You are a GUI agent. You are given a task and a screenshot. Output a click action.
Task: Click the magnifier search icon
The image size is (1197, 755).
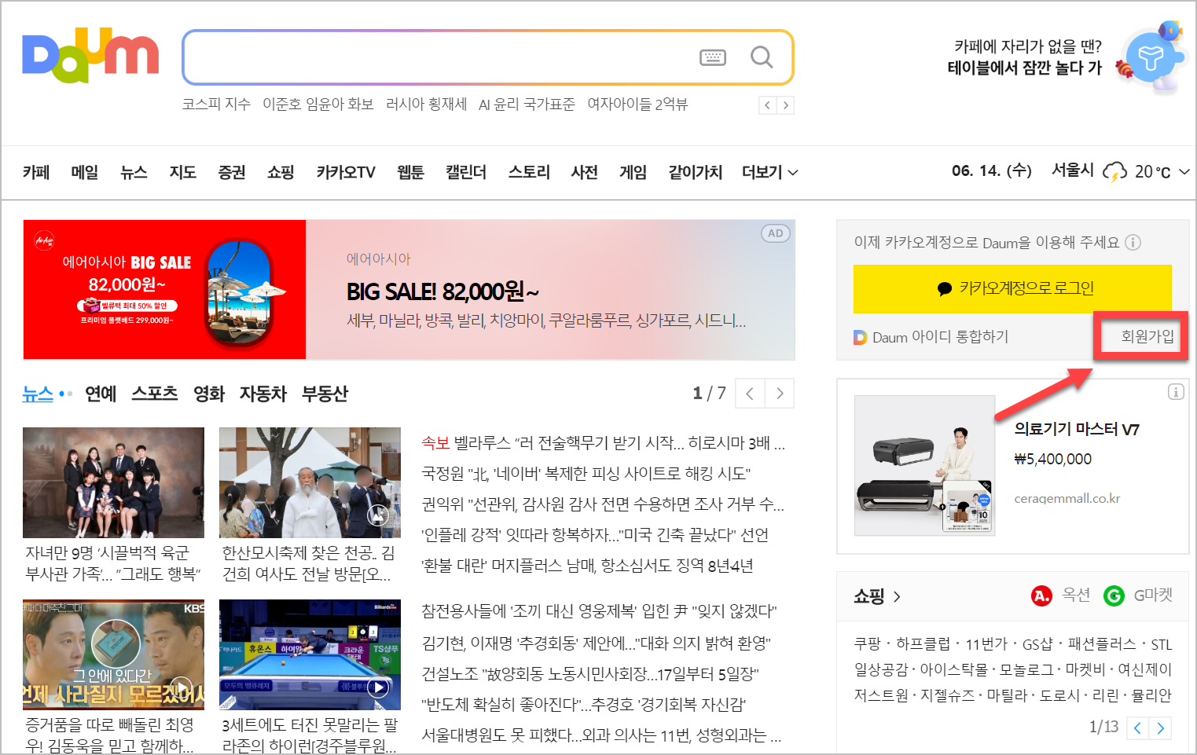coord(762,57)
